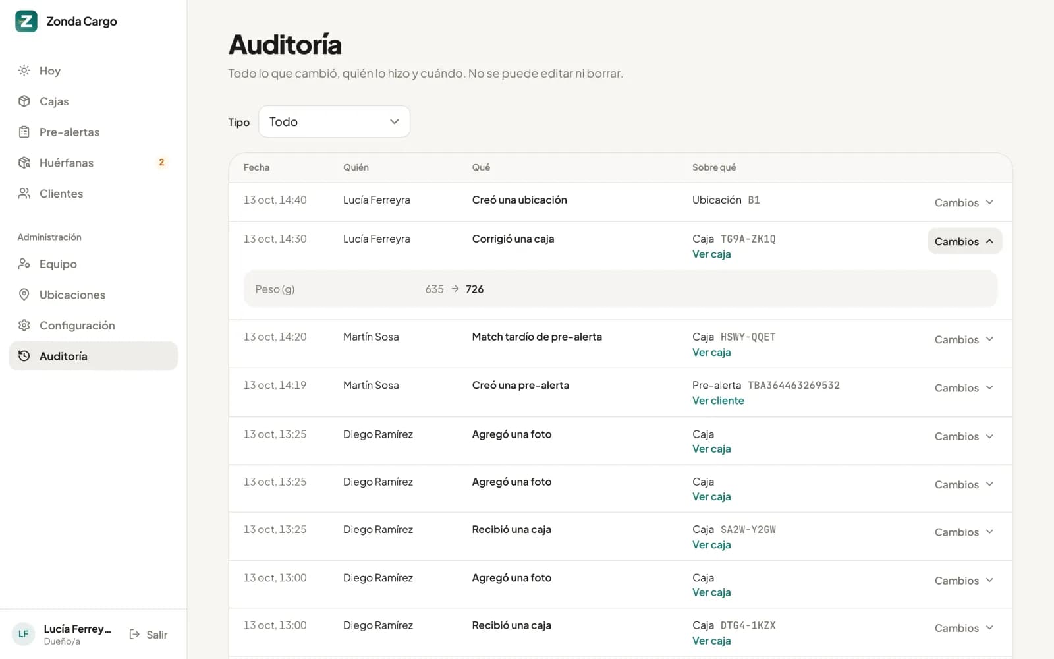This screenshot has width=1054, height=659.
Task: Click the Configuración gear icon
Action: pos(24,325)
